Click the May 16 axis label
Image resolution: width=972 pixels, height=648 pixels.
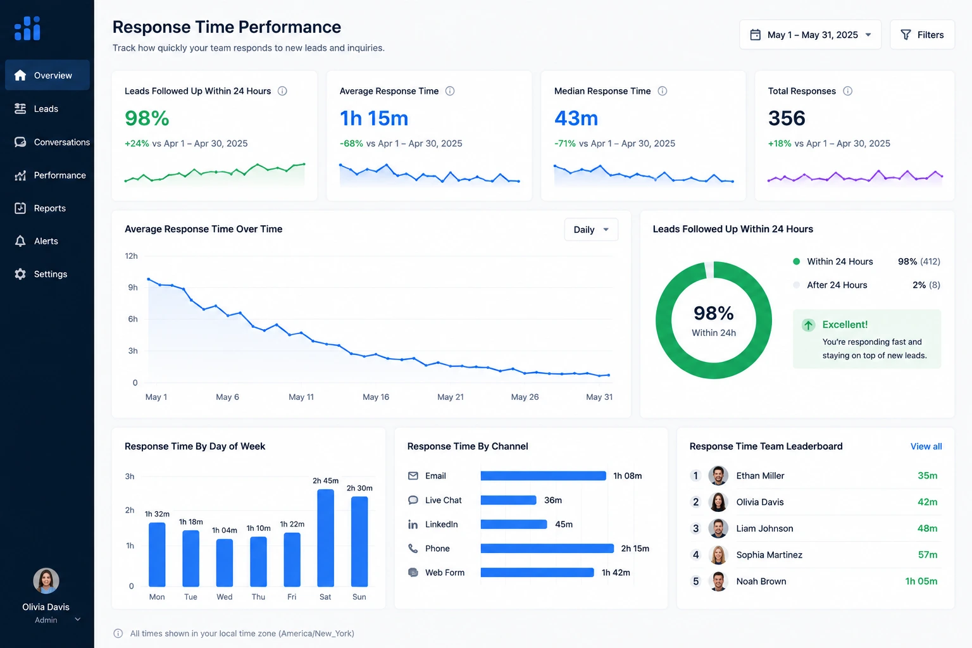376,397
